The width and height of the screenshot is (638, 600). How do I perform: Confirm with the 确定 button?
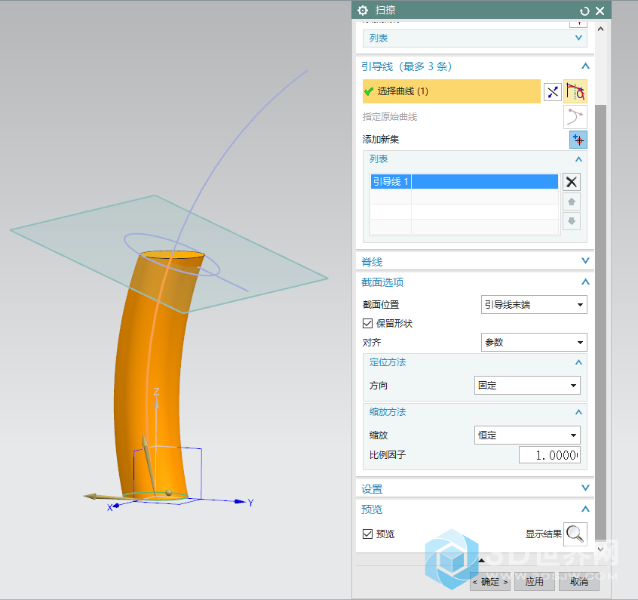click(490, 582)
